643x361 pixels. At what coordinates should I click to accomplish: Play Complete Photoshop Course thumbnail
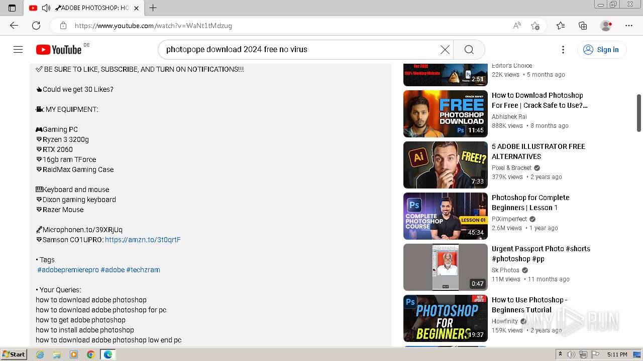tap(446, 216)
